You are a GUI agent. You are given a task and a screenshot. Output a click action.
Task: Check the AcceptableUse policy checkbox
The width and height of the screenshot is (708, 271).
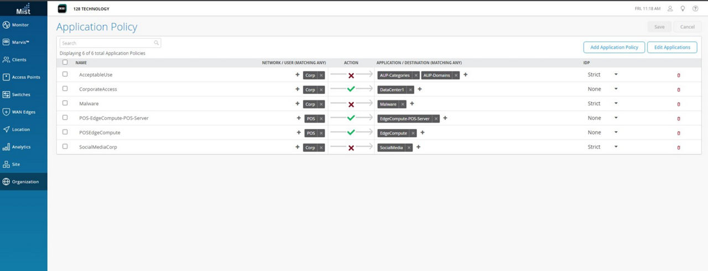click(65, 74)
